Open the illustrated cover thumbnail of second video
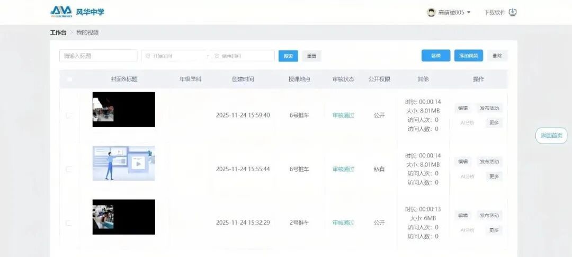 click(x=123, y=163)
